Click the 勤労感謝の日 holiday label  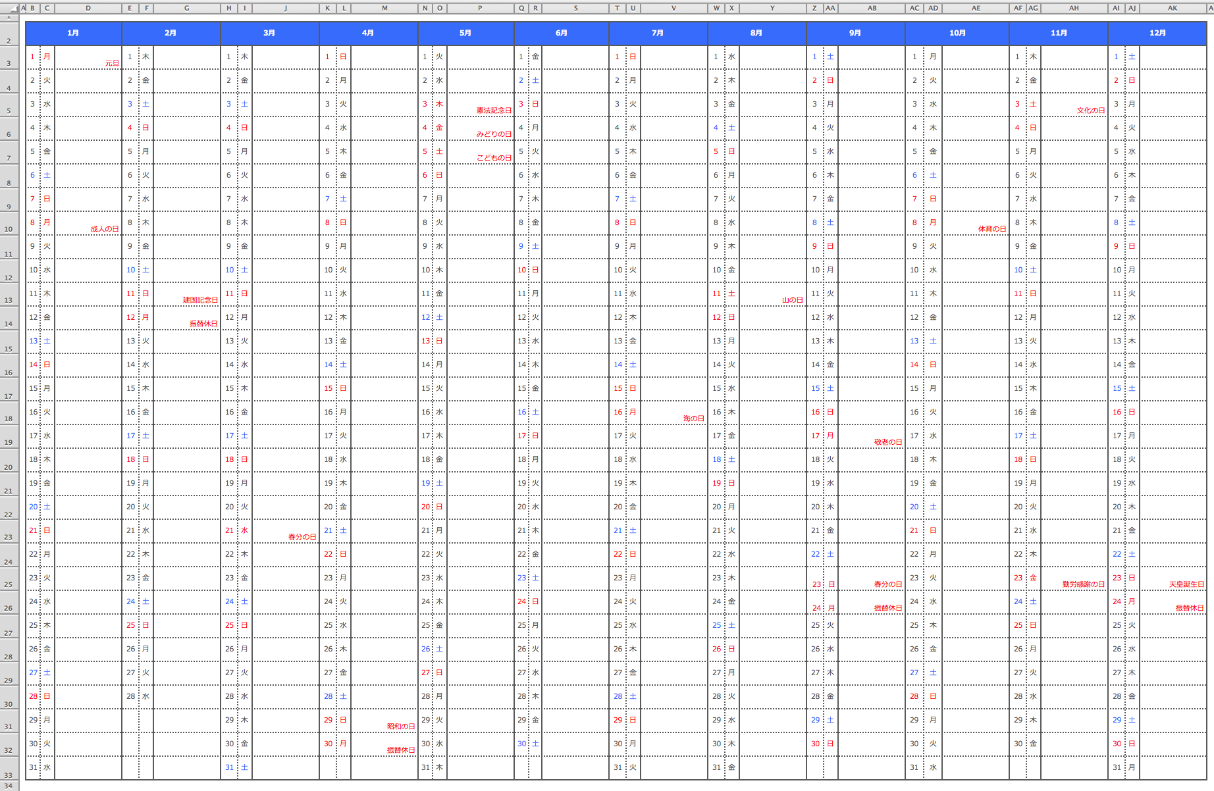tap(1084, 584)
